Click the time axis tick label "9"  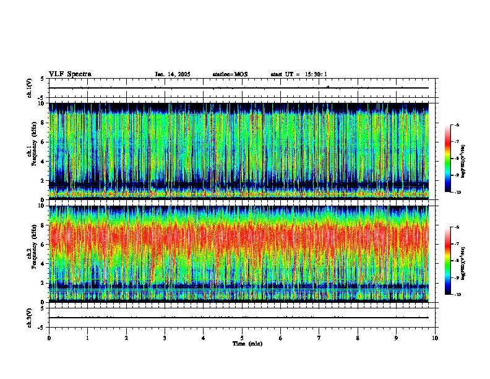click(x=396, y=338)
